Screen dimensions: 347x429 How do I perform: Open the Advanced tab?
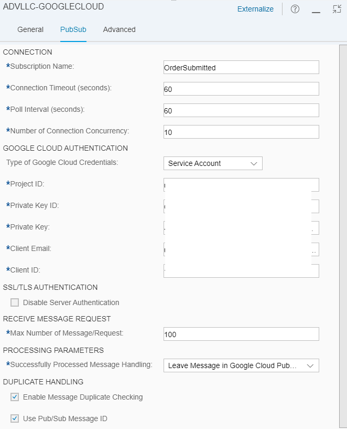119,29
